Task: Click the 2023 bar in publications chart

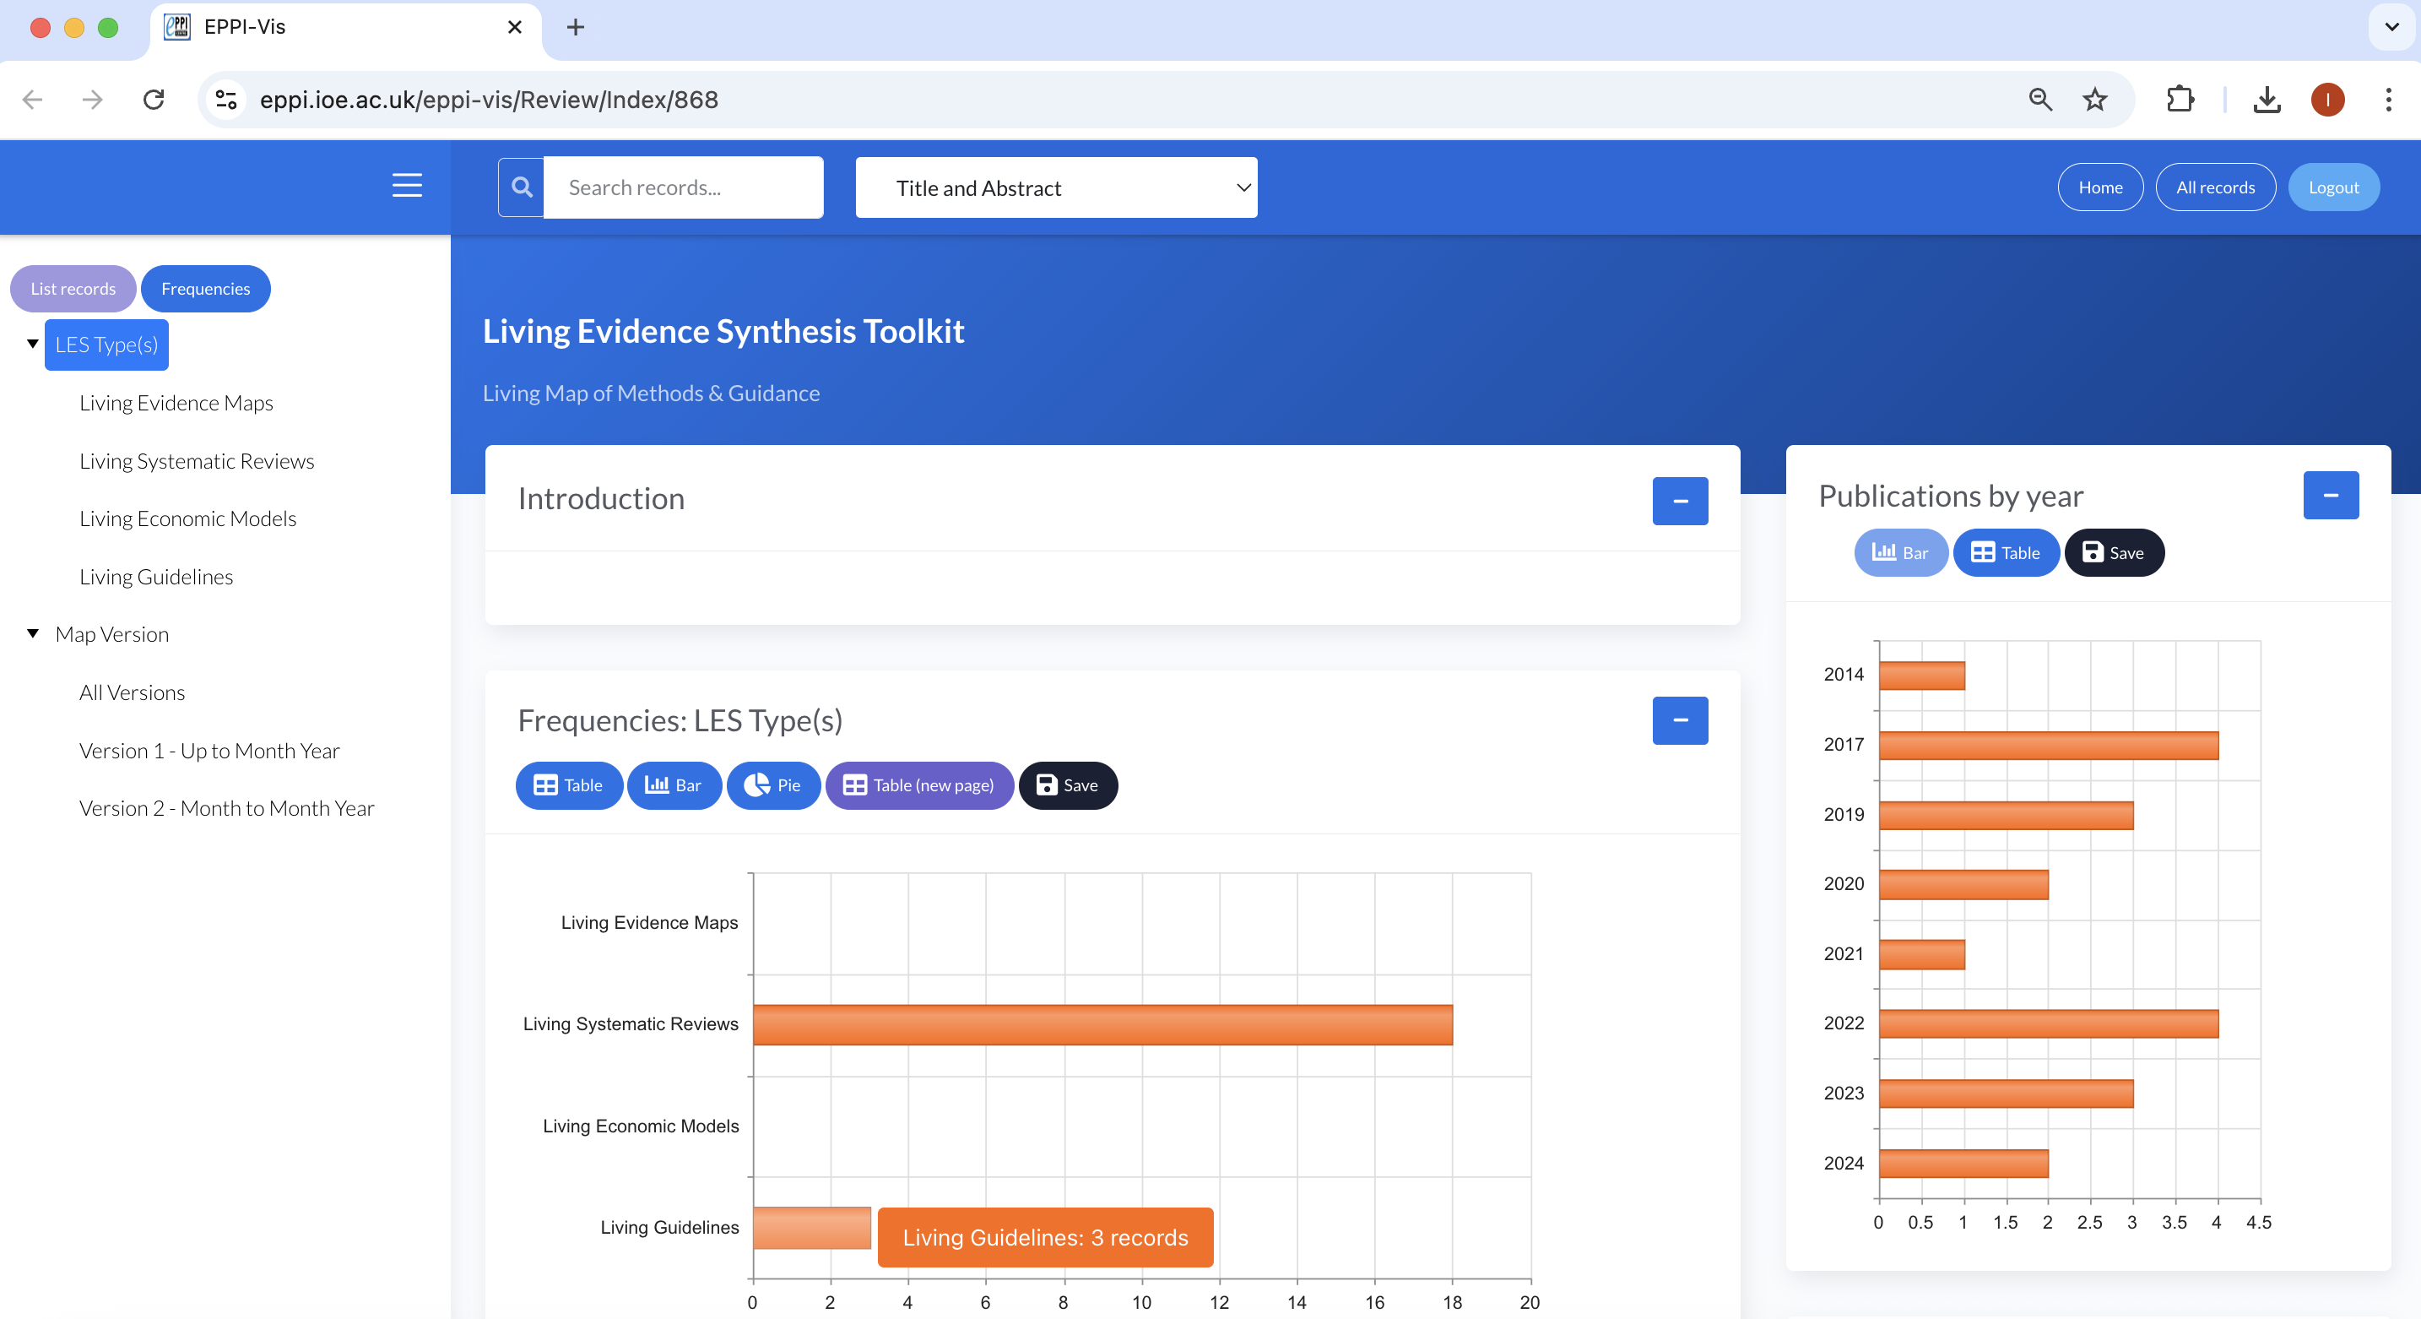Action: (x=2006, y=1093)
